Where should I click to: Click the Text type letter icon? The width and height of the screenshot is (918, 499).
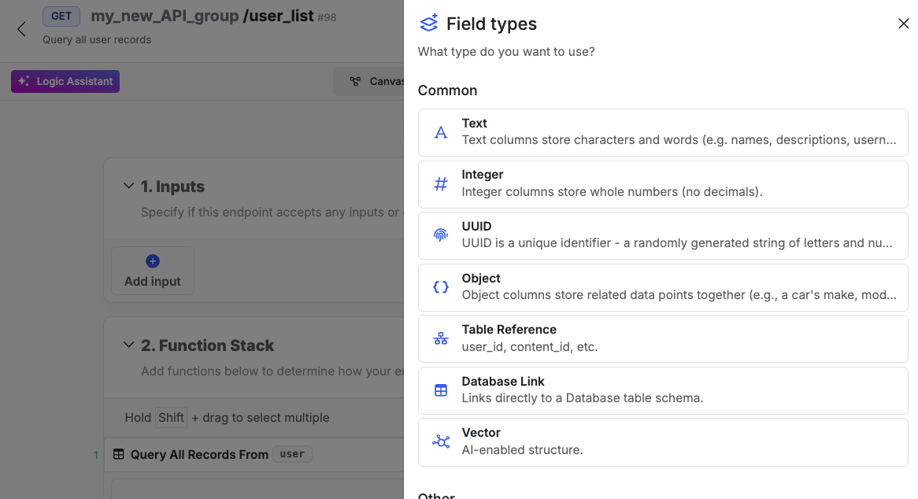pyautogui.click(x=441, y=132)
